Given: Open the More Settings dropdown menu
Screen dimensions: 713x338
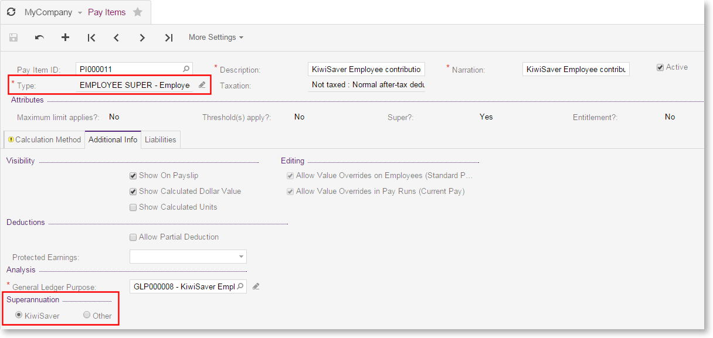Looking at the screenshot, I should click(x=215, y=37).
